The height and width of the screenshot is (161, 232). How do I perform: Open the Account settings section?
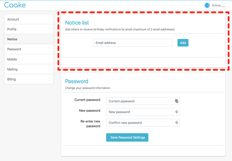coord(29,19)
